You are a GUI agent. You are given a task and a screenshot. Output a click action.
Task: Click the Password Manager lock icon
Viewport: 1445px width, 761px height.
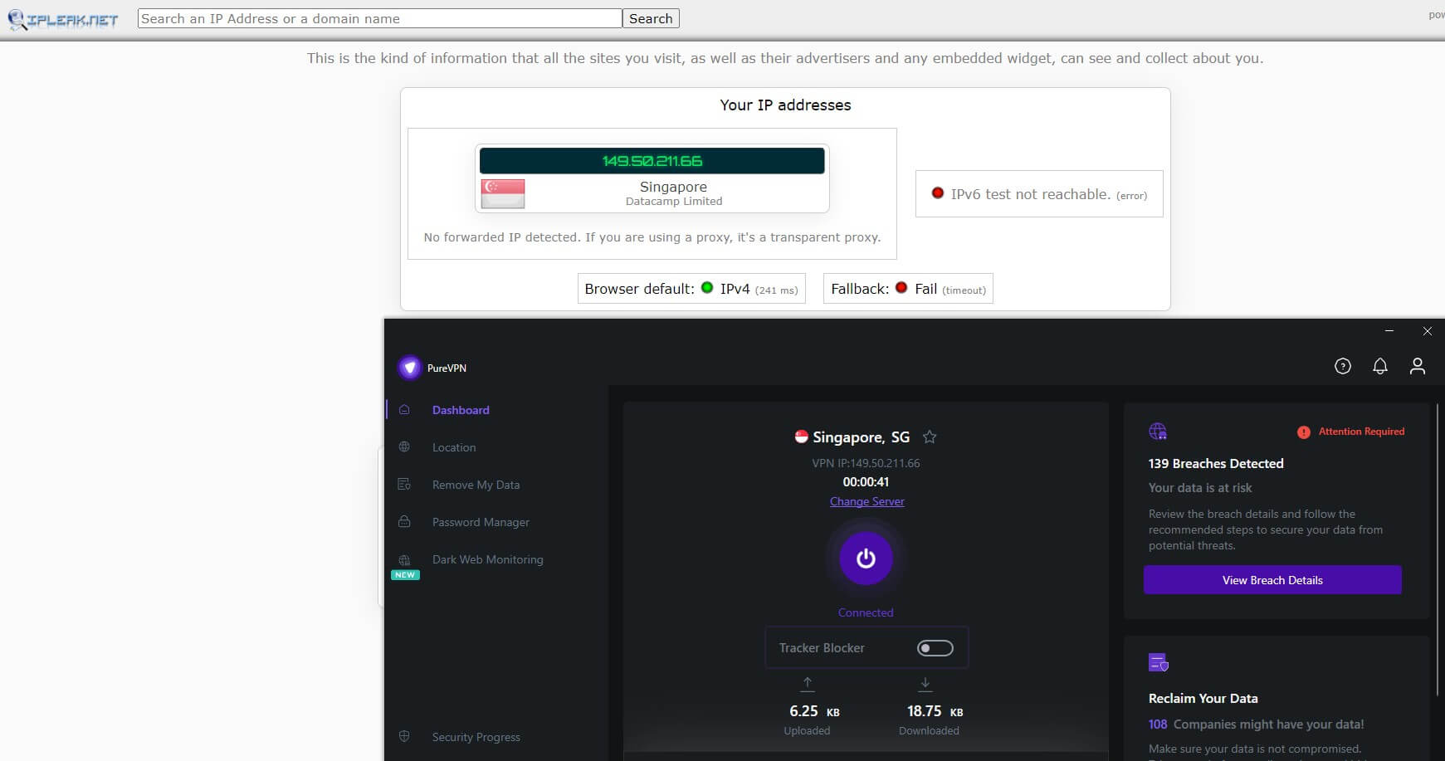(404, 522)
